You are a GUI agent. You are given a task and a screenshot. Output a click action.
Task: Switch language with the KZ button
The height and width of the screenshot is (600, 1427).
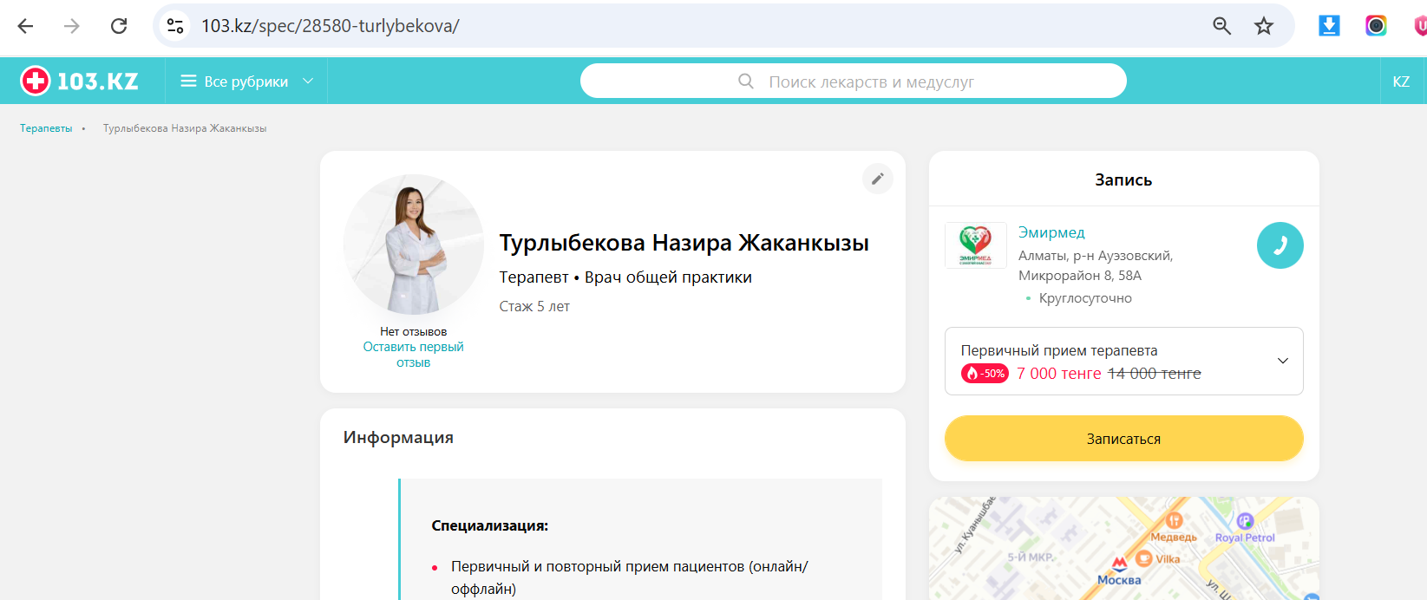click(1401, 82)
